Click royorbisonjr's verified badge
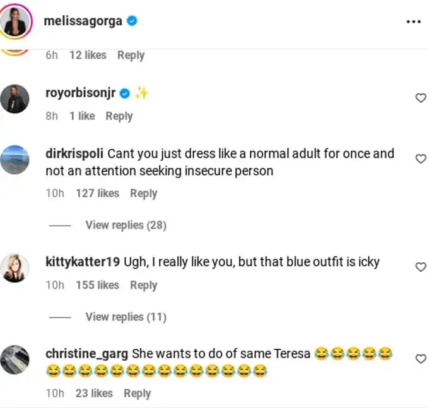The image size is (429, 410). (x=125, y=93)
